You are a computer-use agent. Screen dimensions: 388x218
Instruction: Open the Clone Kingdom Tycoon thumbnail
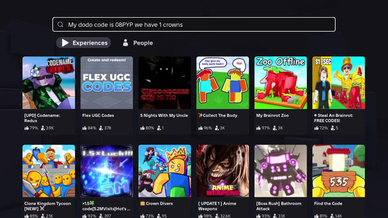point(49,171)
